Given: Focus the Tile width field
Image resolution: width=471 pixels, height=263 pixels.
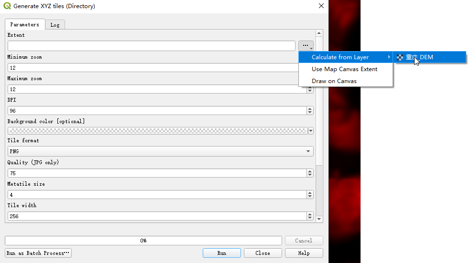Looking at the screenshot, I should click(x=157, y=216).
